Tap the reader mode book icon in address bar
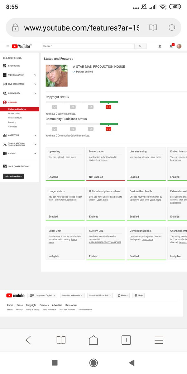This screenshot has width=187, height=374. point(153,28)
